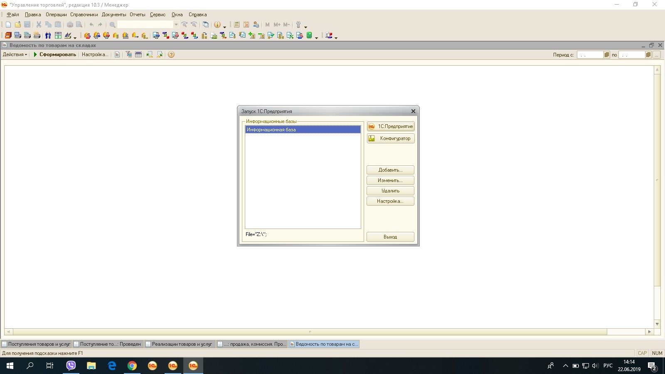Click the Сформировать button

(54, 54)
